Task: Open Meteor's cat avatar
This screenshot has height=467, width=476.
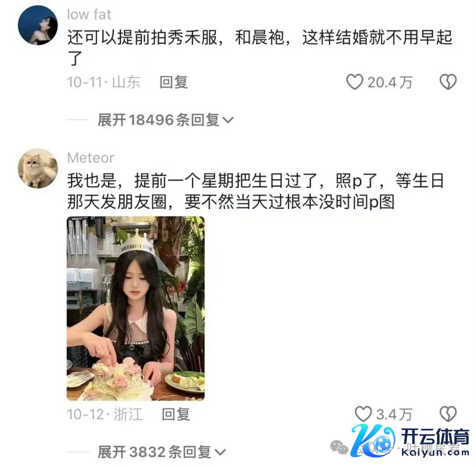Action: click(x=38, y=168)
